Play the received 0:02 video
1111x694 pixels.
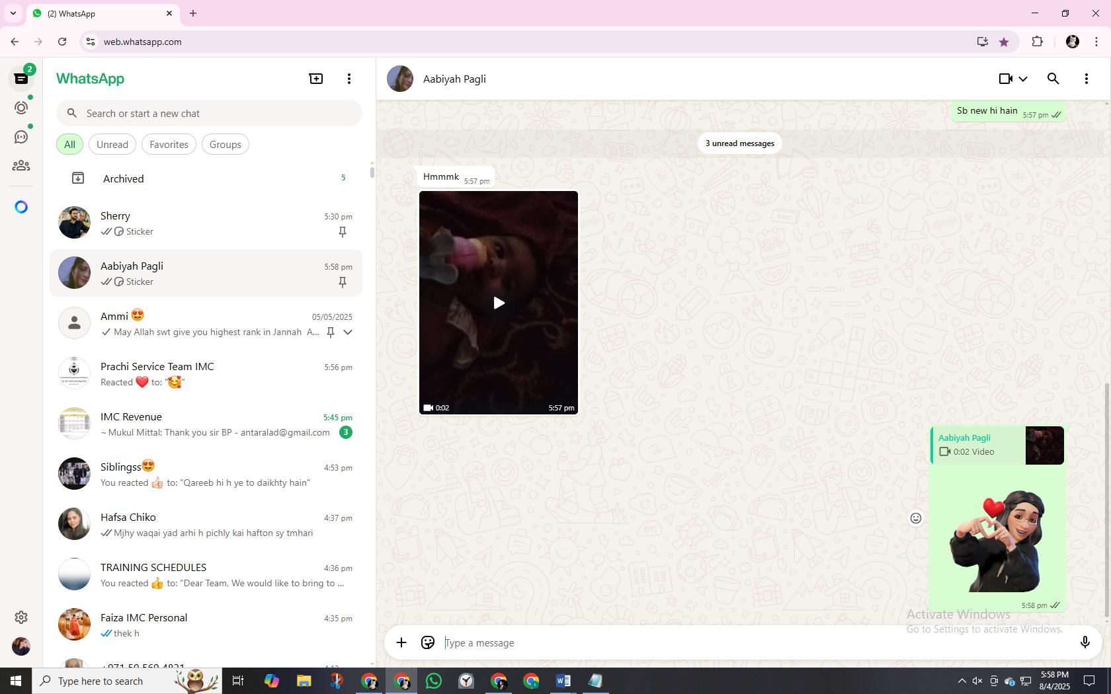coord(499,303)
